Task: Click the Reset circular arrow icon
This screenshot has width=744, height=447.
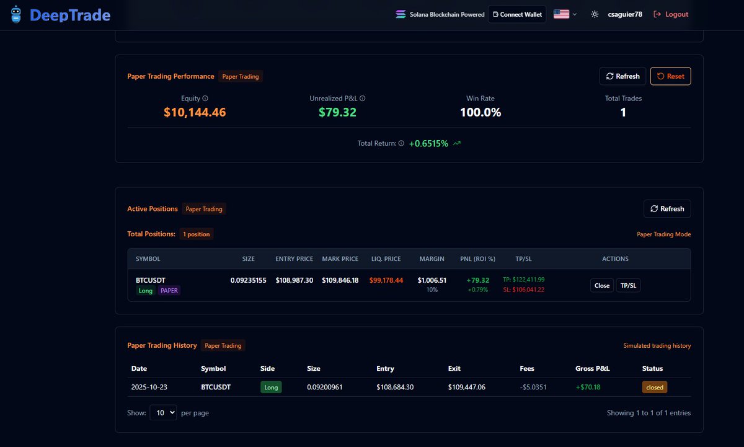Action: [661, 76]
